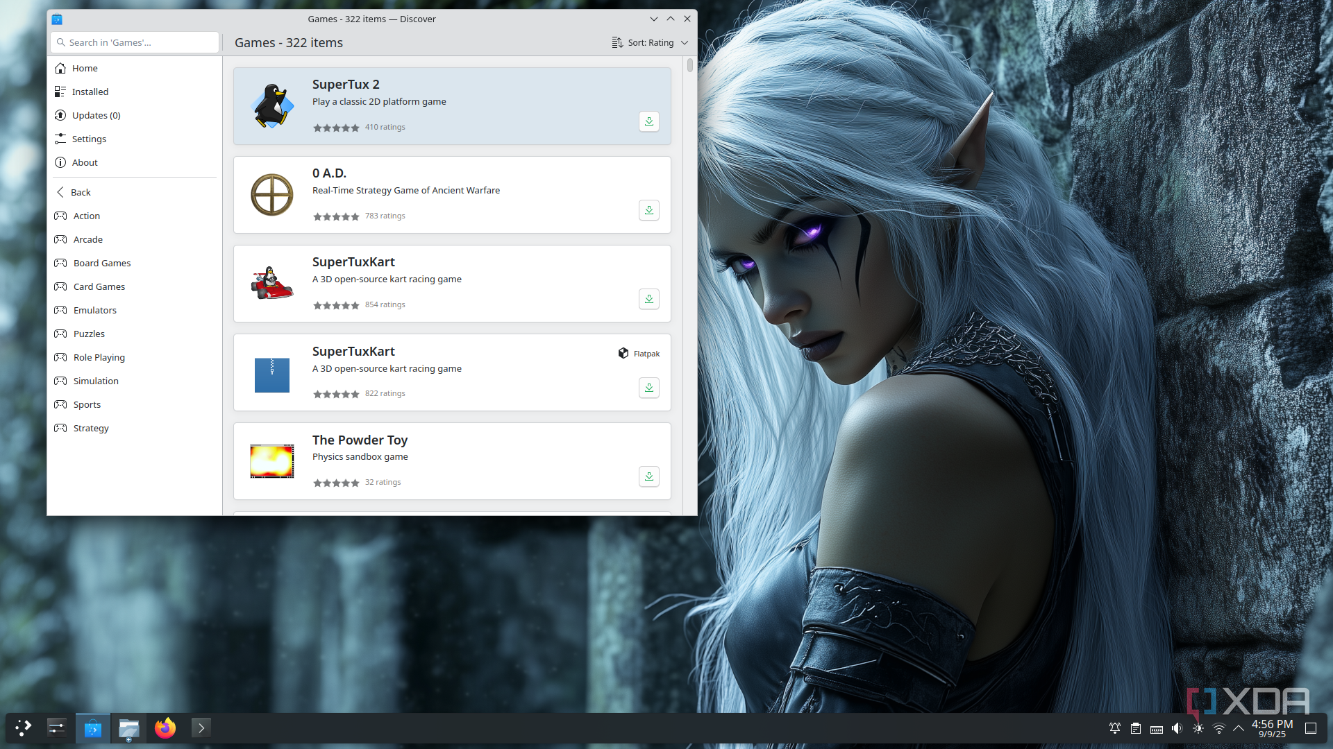Select the Arcade game category

[135, 239]
